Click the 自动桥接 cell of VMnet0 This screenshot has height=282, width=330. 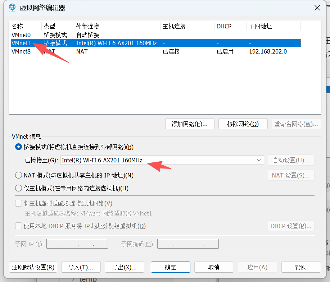[x=87, y=35]
